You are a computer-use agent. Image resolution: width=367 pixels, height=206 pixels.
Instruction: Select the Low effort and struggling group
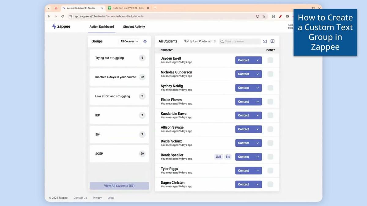119,96
